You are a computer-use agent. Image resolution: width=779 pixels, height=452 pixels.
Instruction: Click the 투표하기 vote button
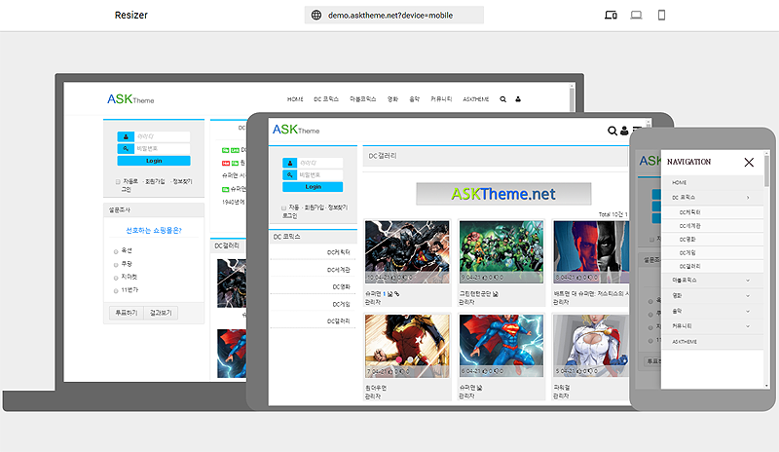(x=125, y=313)
